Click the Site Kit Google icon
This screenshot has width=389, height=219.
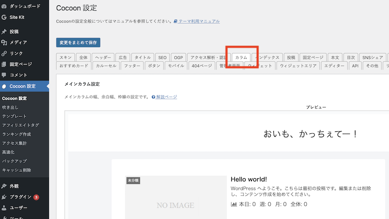click(4, 18)
